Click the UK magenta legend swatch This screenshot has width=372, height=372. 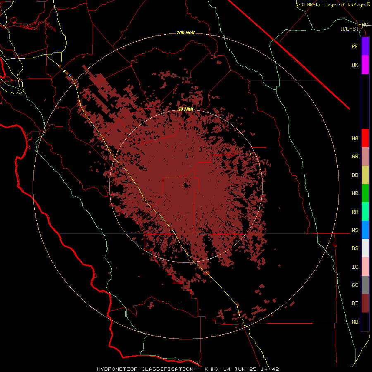[x=365, y=65]
